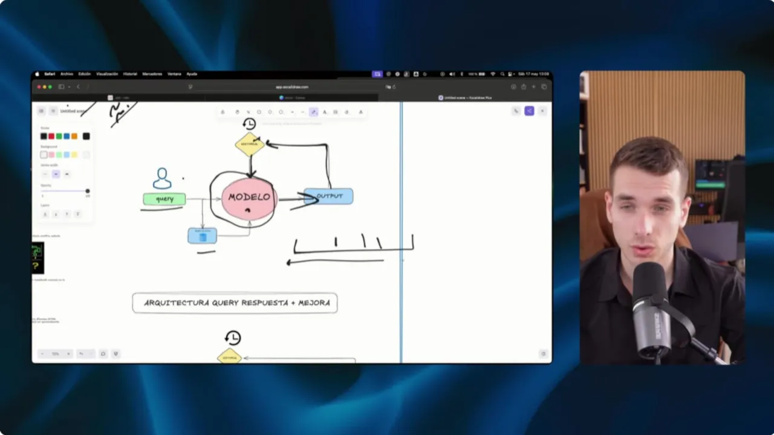Select the eraser tool
This screenshot has height=435, width=774.
click(x=346, y=112)
